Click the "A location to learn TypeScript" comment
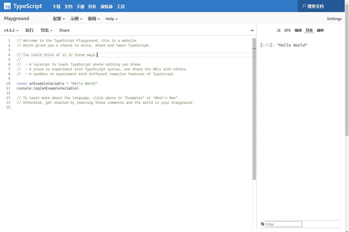349x232 pixels. pyautogui.click(x=79, y=65)
